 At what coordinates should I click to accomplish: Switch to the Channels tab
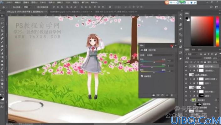point(193,50)
